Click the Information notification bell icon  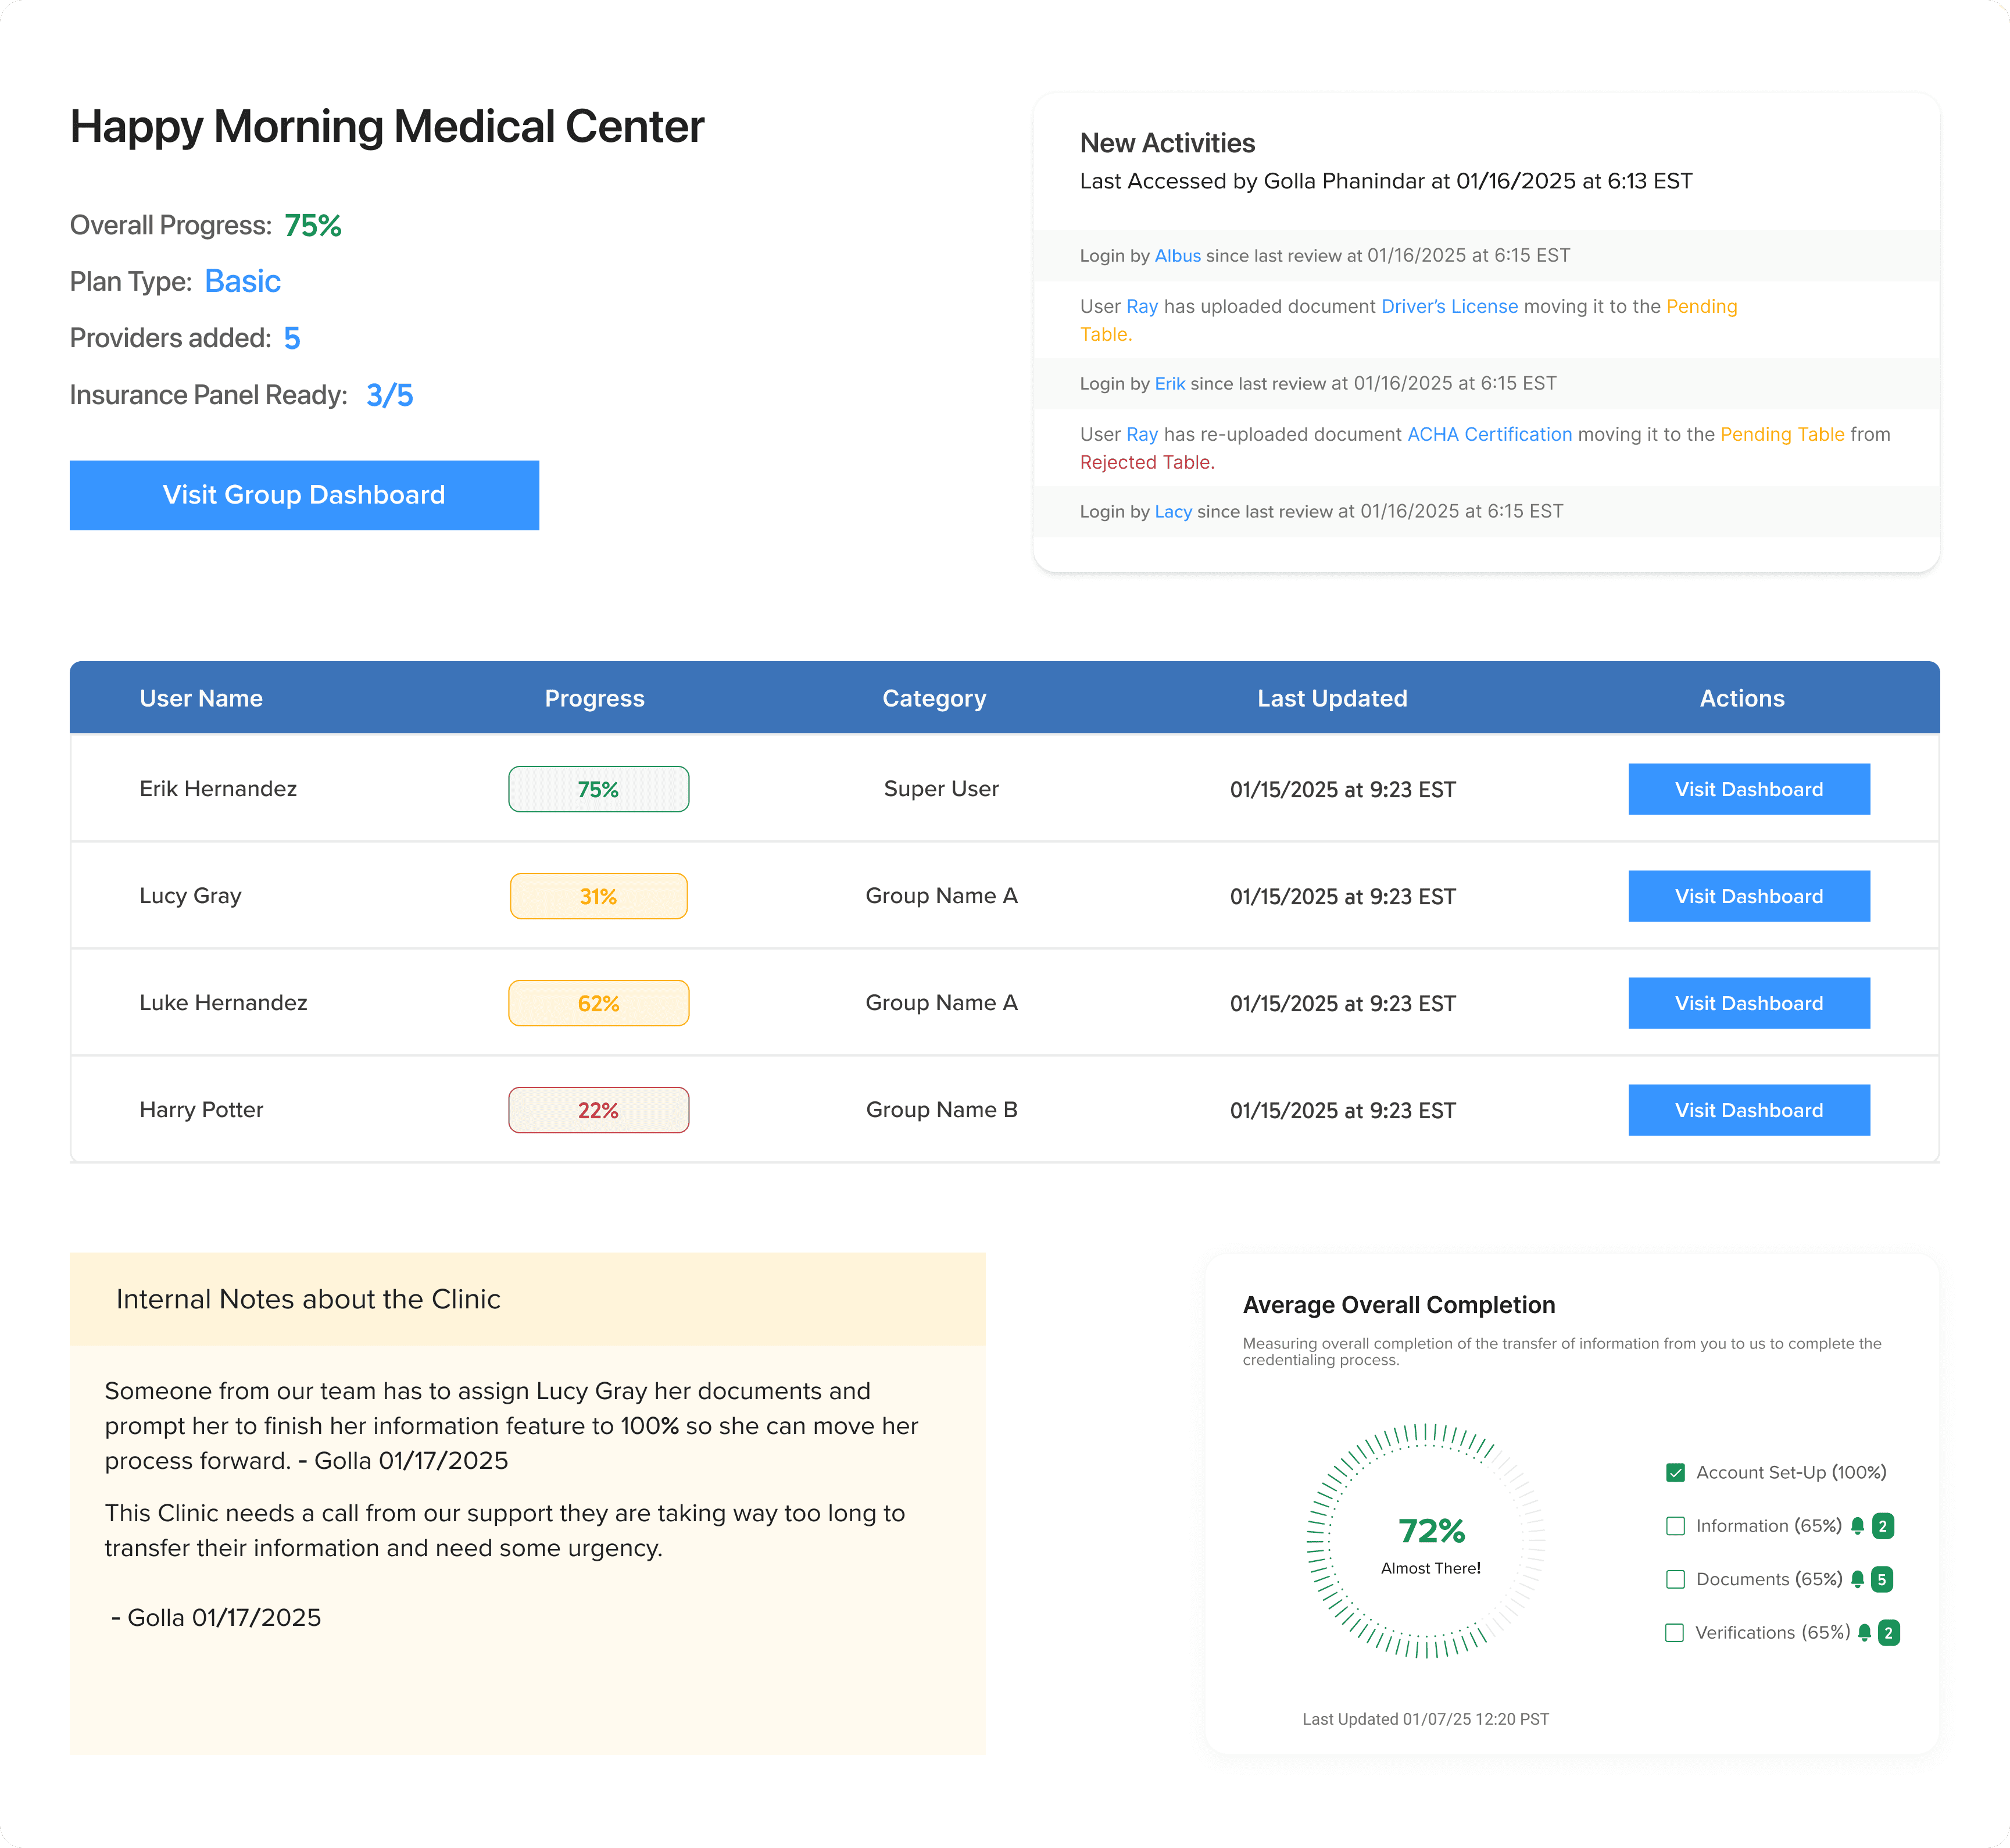click(1859, 1525)
